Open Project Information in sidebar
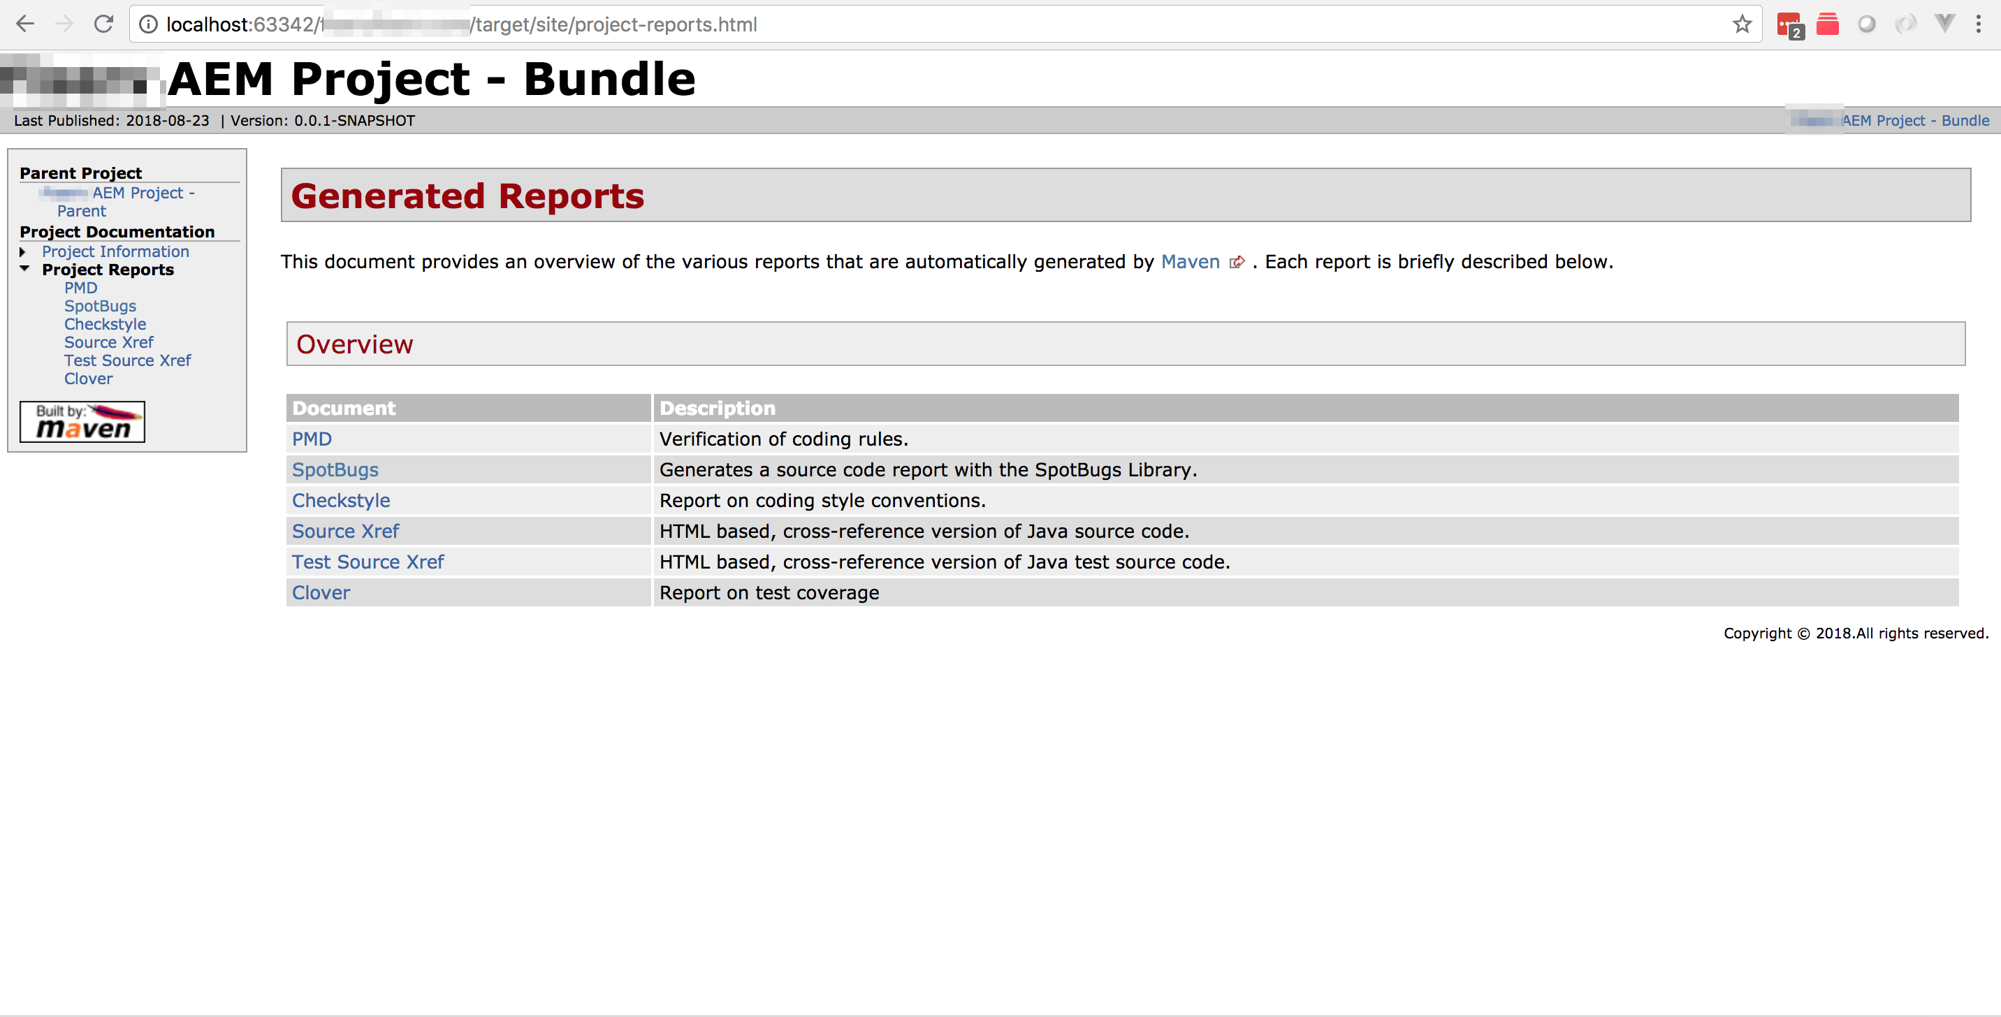 pyautogui.click(x=116, y=251)
